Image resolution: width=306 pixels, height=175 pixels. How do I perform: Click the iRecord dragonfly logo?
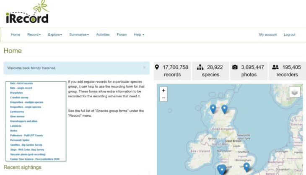(28, 12)
